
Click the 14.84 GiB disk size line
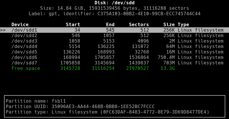point(115,8)
